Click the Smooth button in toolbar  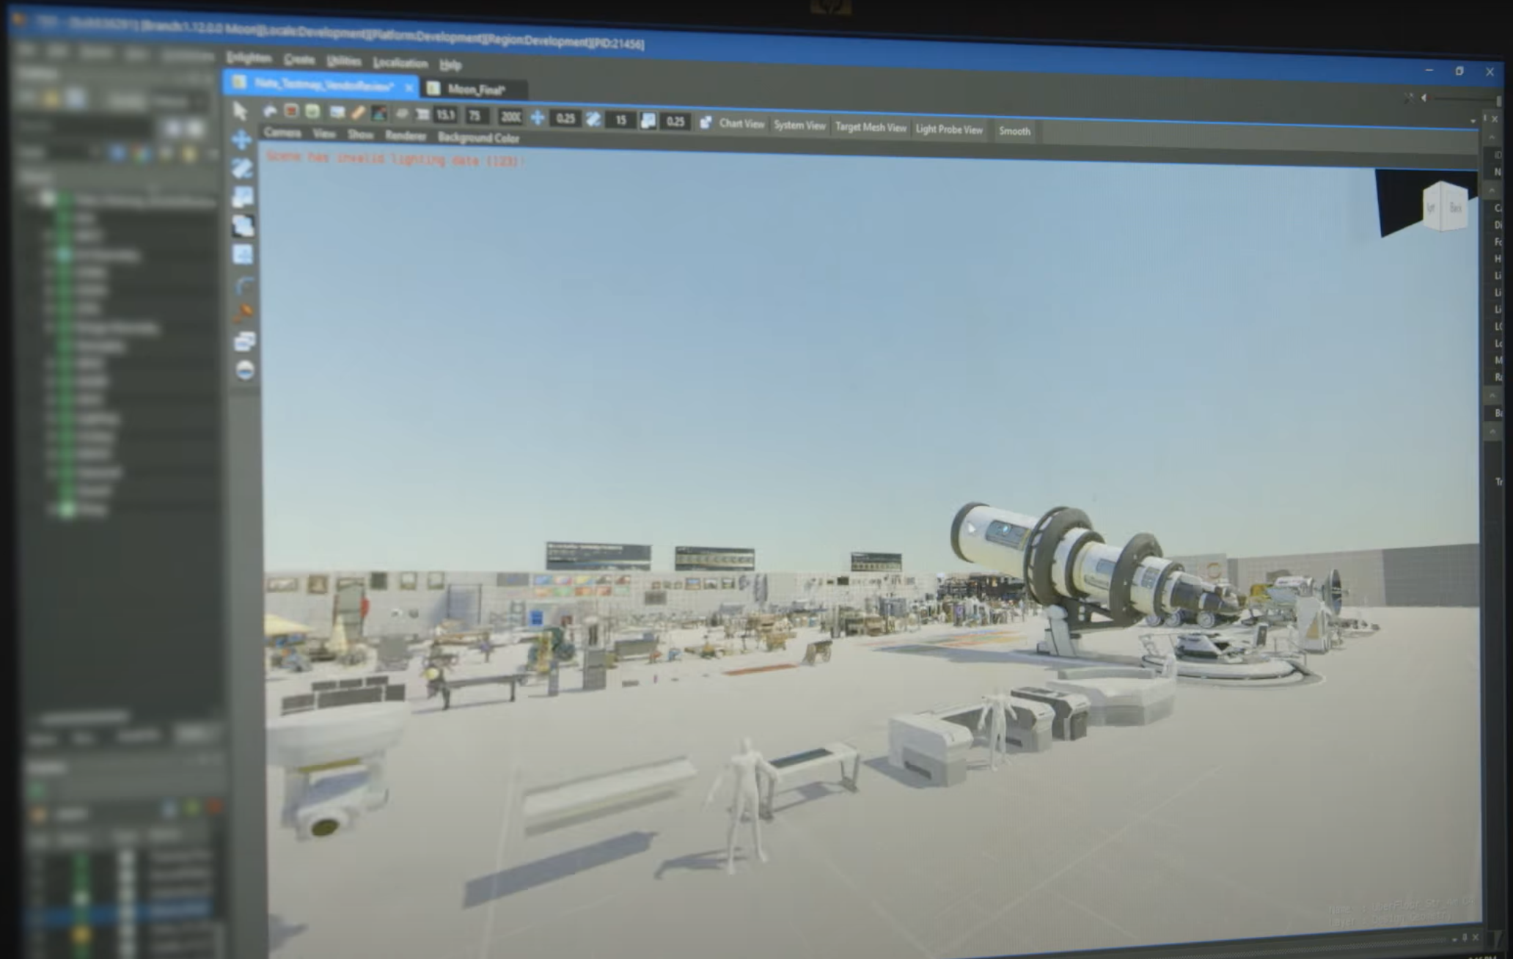coord(1014,131)
